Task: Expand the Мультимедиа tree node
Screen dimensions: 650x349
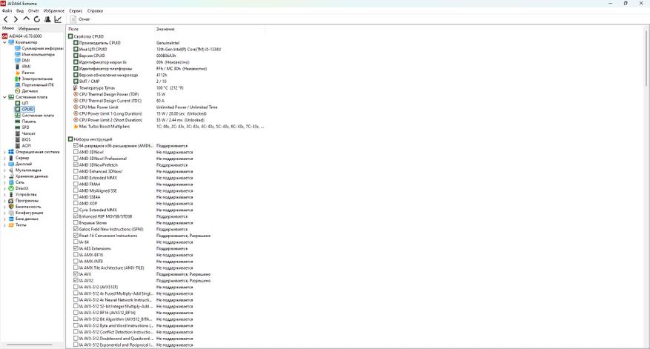Action: (4, 170)
